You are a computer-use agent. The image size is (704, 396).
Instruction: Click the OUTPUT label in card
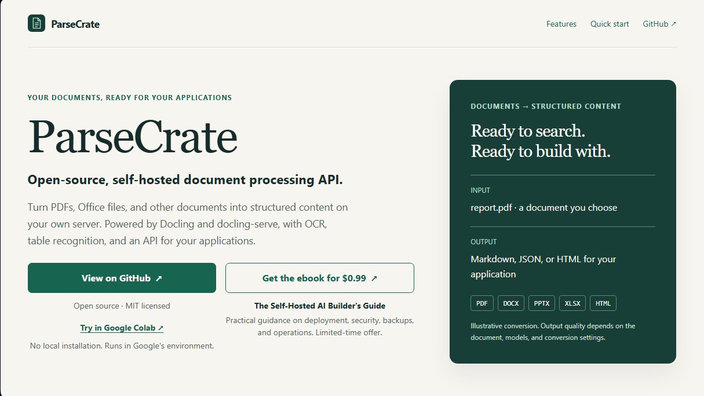(x=484, y=242)
